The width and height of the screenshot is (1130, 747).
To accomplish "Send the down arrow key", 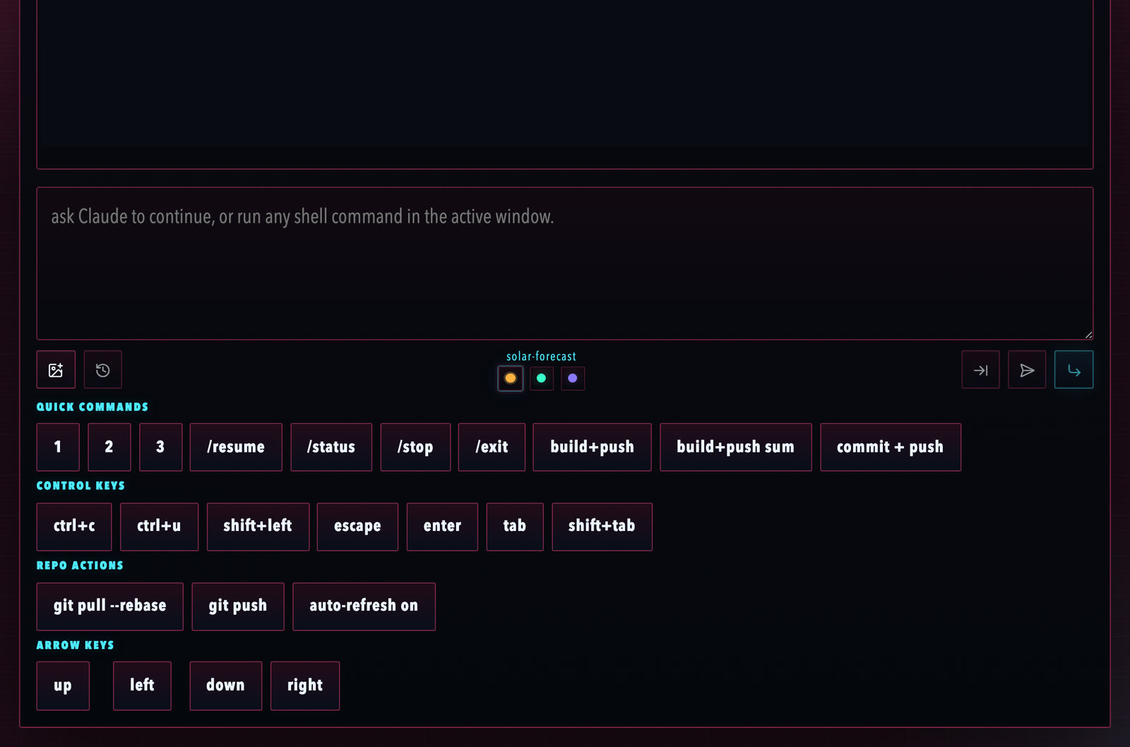I will click(x=225, y=686).
